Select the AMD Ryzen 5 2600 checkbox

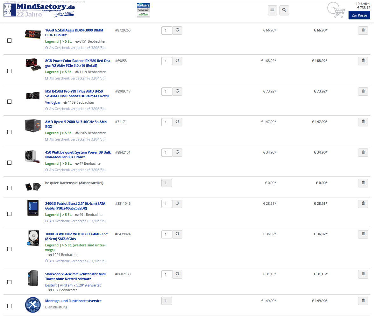(x=9, y=132)
